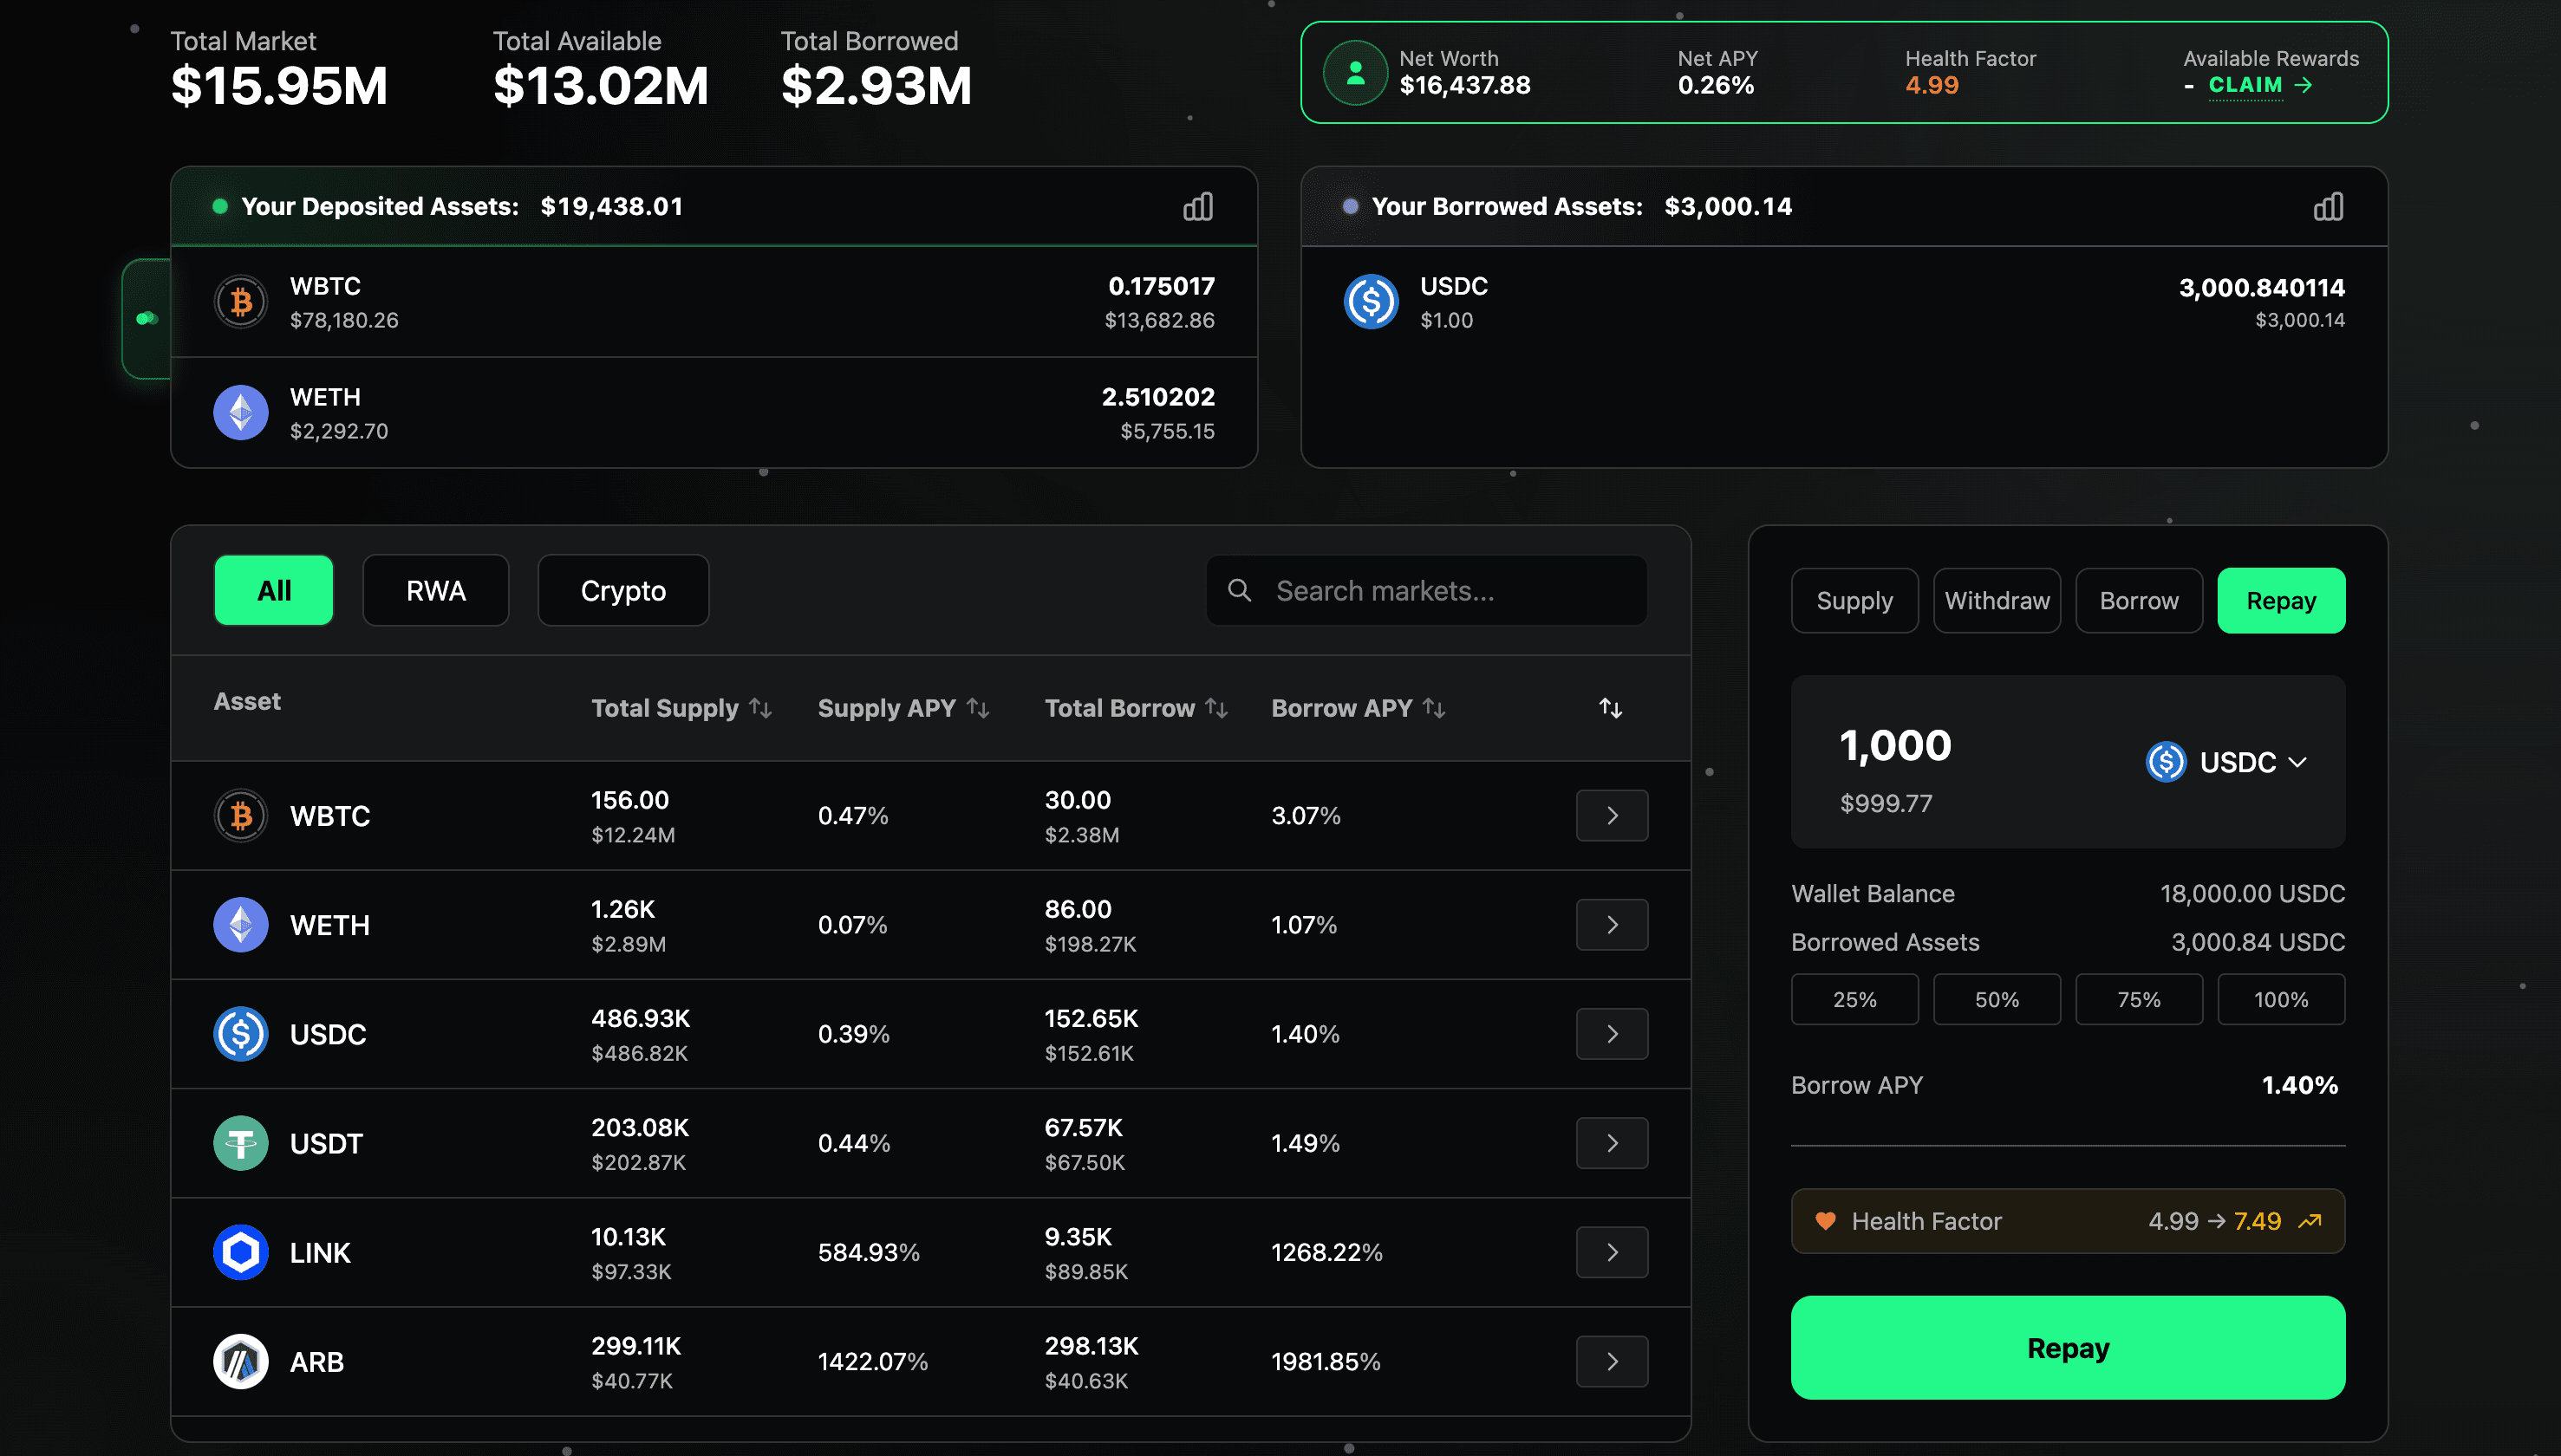Select the 25% of borrowed assets option
The width and height of the screenshot is (2561, 1456).
(x=1854, y=998)
